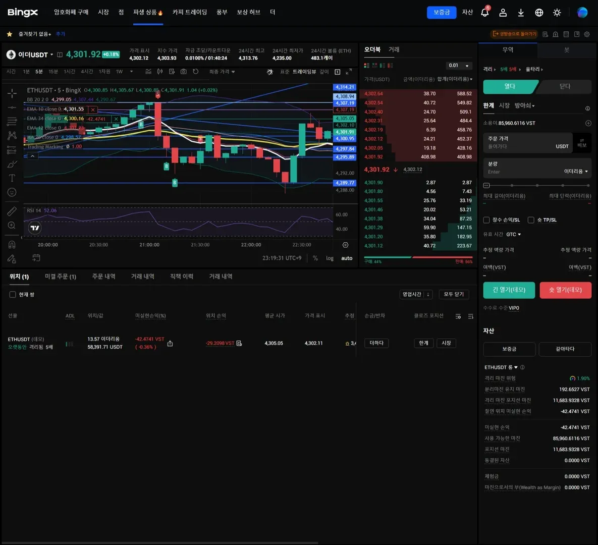598x545 pixels.
Task: Select the text tool in chart sidebar
Action: [x=12, y=178]
